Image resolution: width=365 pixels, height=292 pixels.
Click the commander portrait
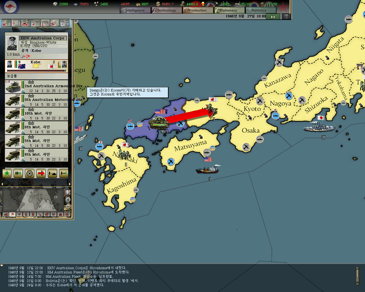[12, 43]
